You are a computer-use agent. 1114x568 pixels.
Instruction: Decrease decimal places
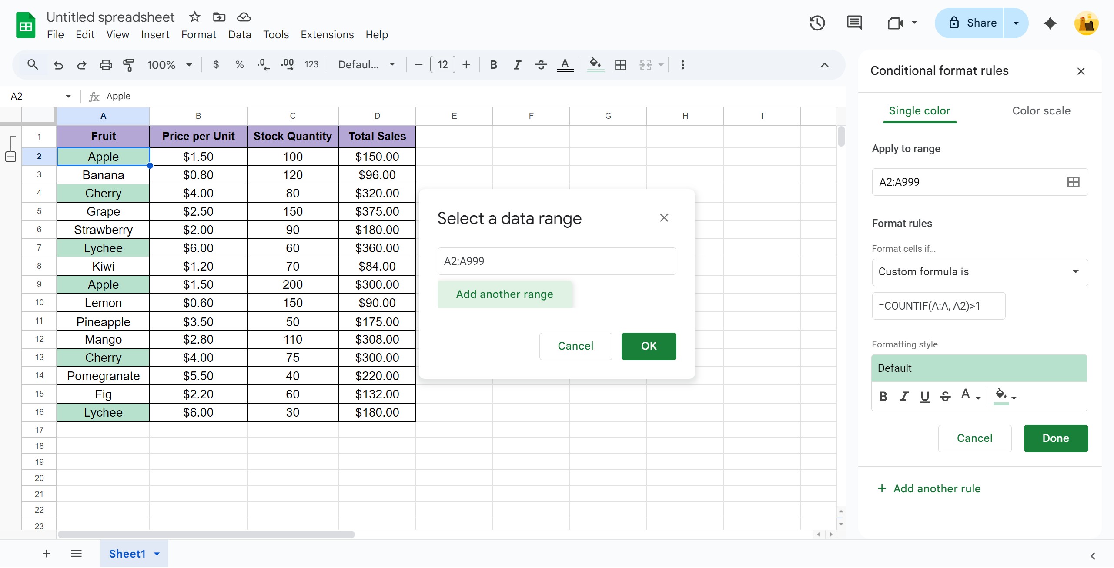[263, 65]
